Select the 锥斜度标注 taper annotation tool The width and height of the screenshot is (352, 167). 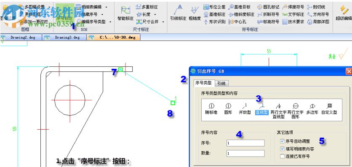click(x=241, y=14)
